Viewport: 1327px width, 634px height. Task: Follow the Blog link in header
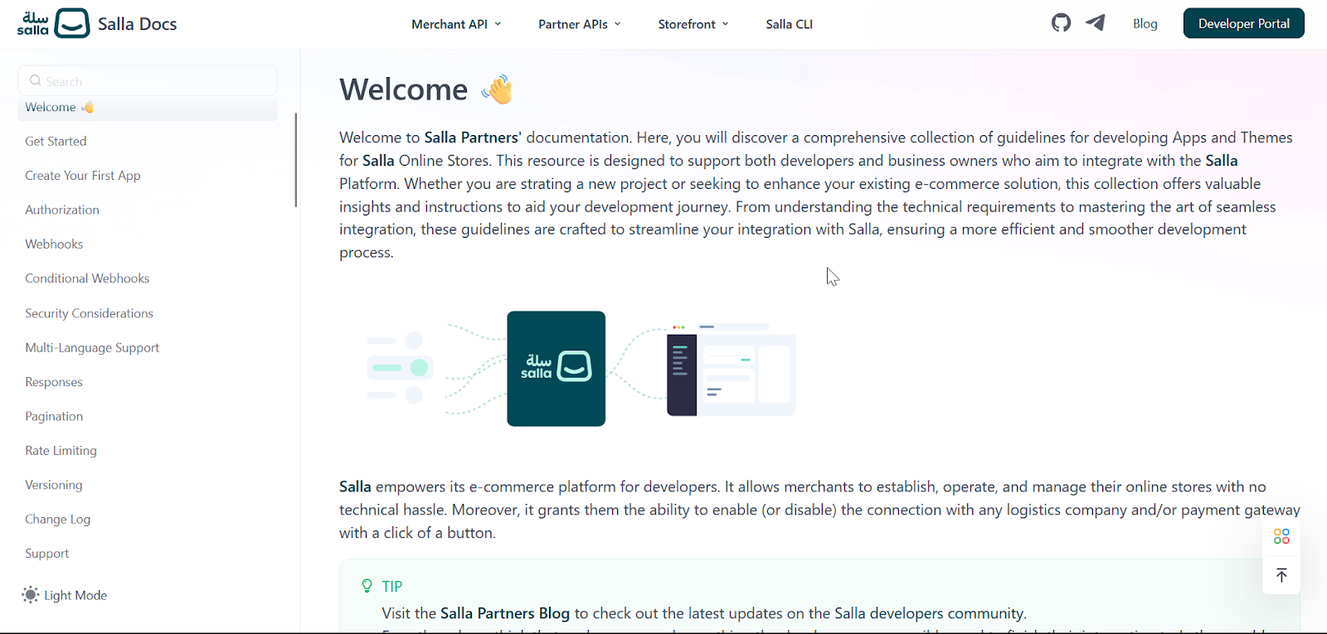pos(1145,23)
